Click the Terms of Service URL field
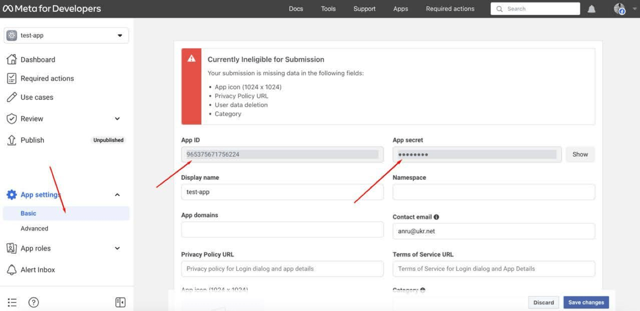 pyautogui.click(x=494, y=268)
